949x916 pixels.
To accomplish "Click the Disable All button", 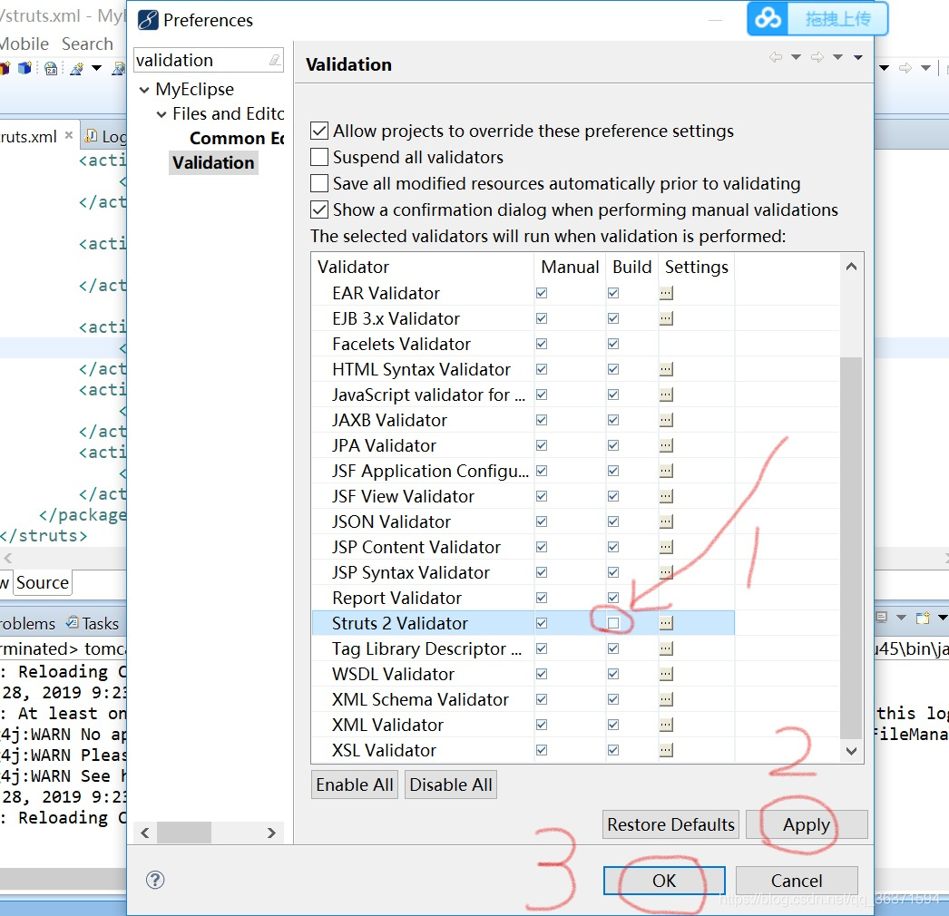I will 451,784.
